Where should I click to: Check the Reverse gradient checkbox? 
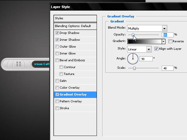(x=170, y=41)
